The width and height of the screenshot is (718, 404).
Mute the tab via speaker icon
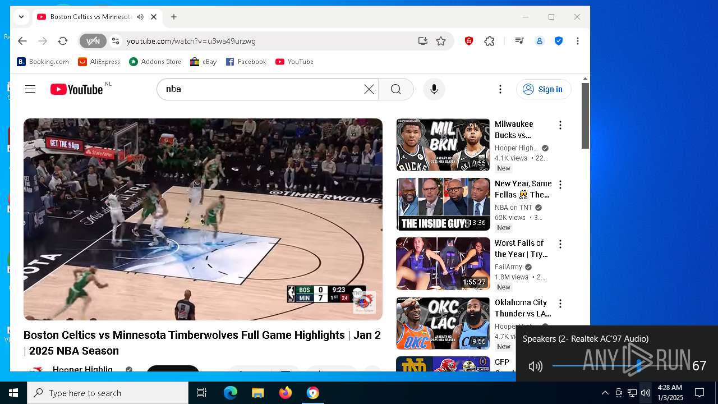(140, 17)
